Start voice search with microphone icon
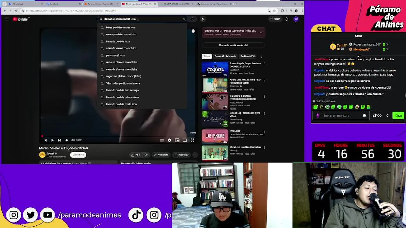This screenshot has width=406, height=228. coord(203,19)
